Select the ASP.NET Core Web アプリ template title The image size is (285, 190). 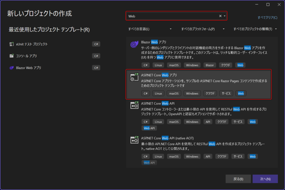(x=159, y=75)
